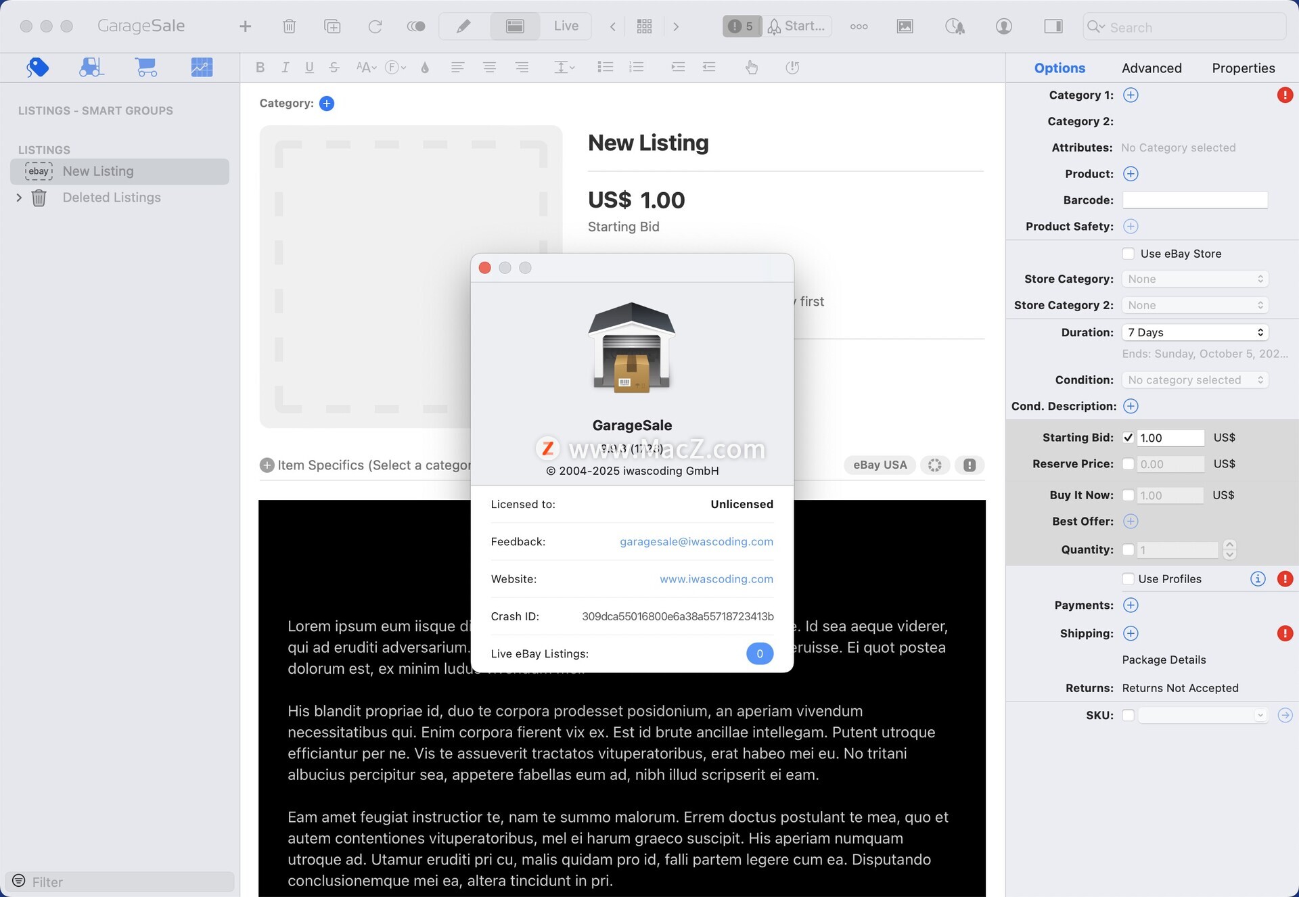Screen dimensions: 1299x897
Task: Open the garagesale@iwascoding.com feedback link
Action: (x=696, y=541)
